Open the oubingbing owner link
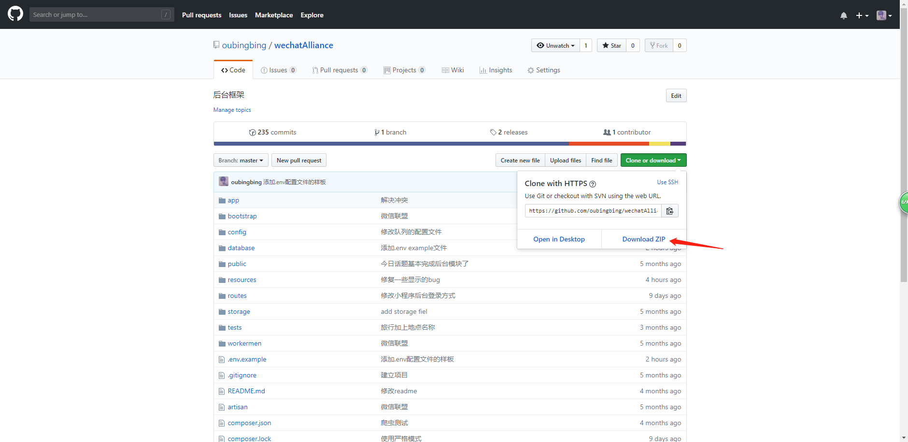Image resolution: width=908 pixels, height=442 pixels. 244,45
